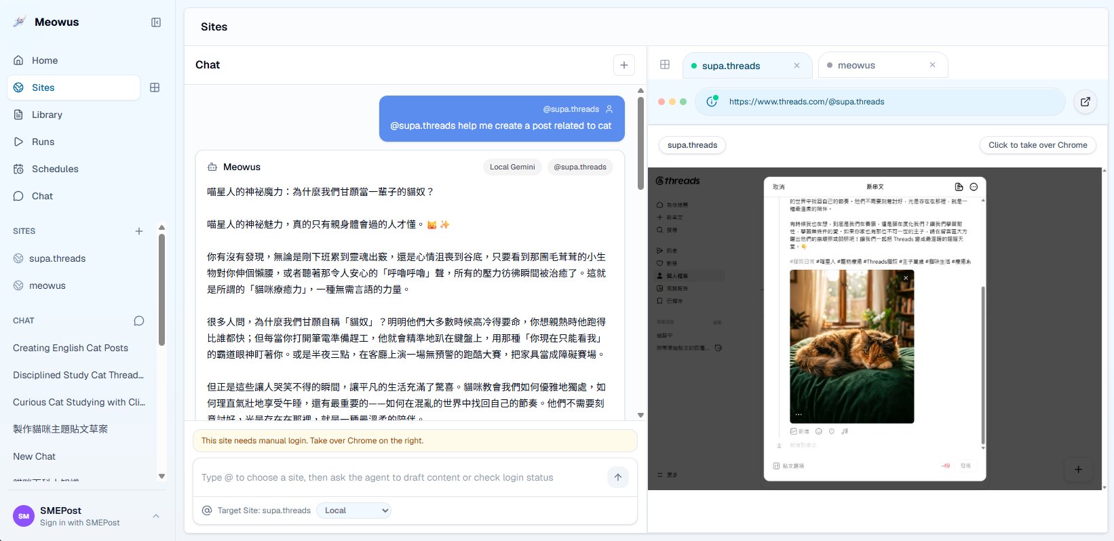Open more options circle in Threads dialog
This screenshot has width=1114, height=541.
coord(974,186)
